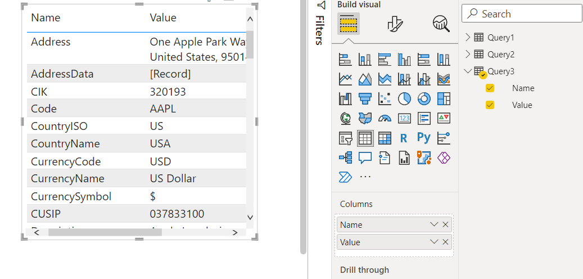Click the Search fields box

tap(522, 14)
